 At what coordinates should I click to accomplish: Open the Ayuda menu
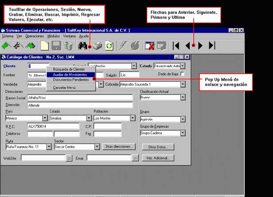84,36
